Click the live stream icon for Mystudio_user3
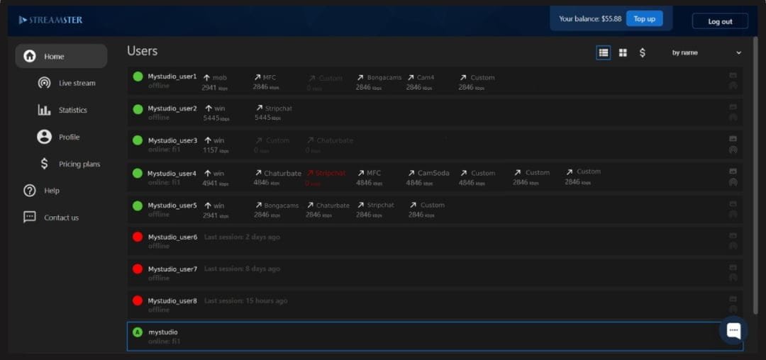 click(x=733, y=150)
